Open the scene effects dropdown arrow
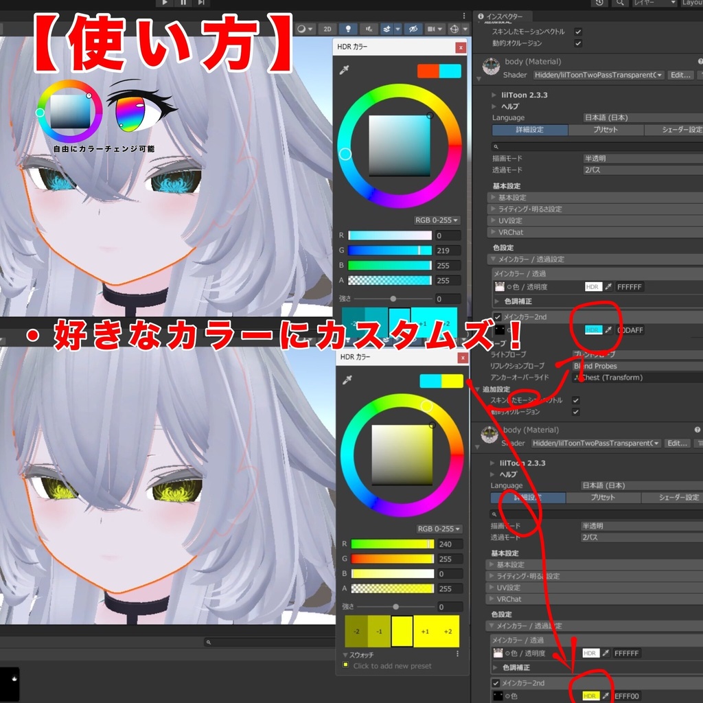The image size is (703, 703). 397,29
